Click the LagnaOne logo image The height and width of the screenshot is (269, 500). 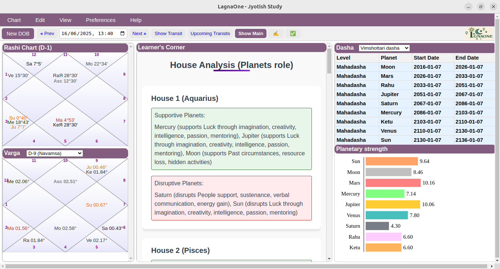pos(479,33)
